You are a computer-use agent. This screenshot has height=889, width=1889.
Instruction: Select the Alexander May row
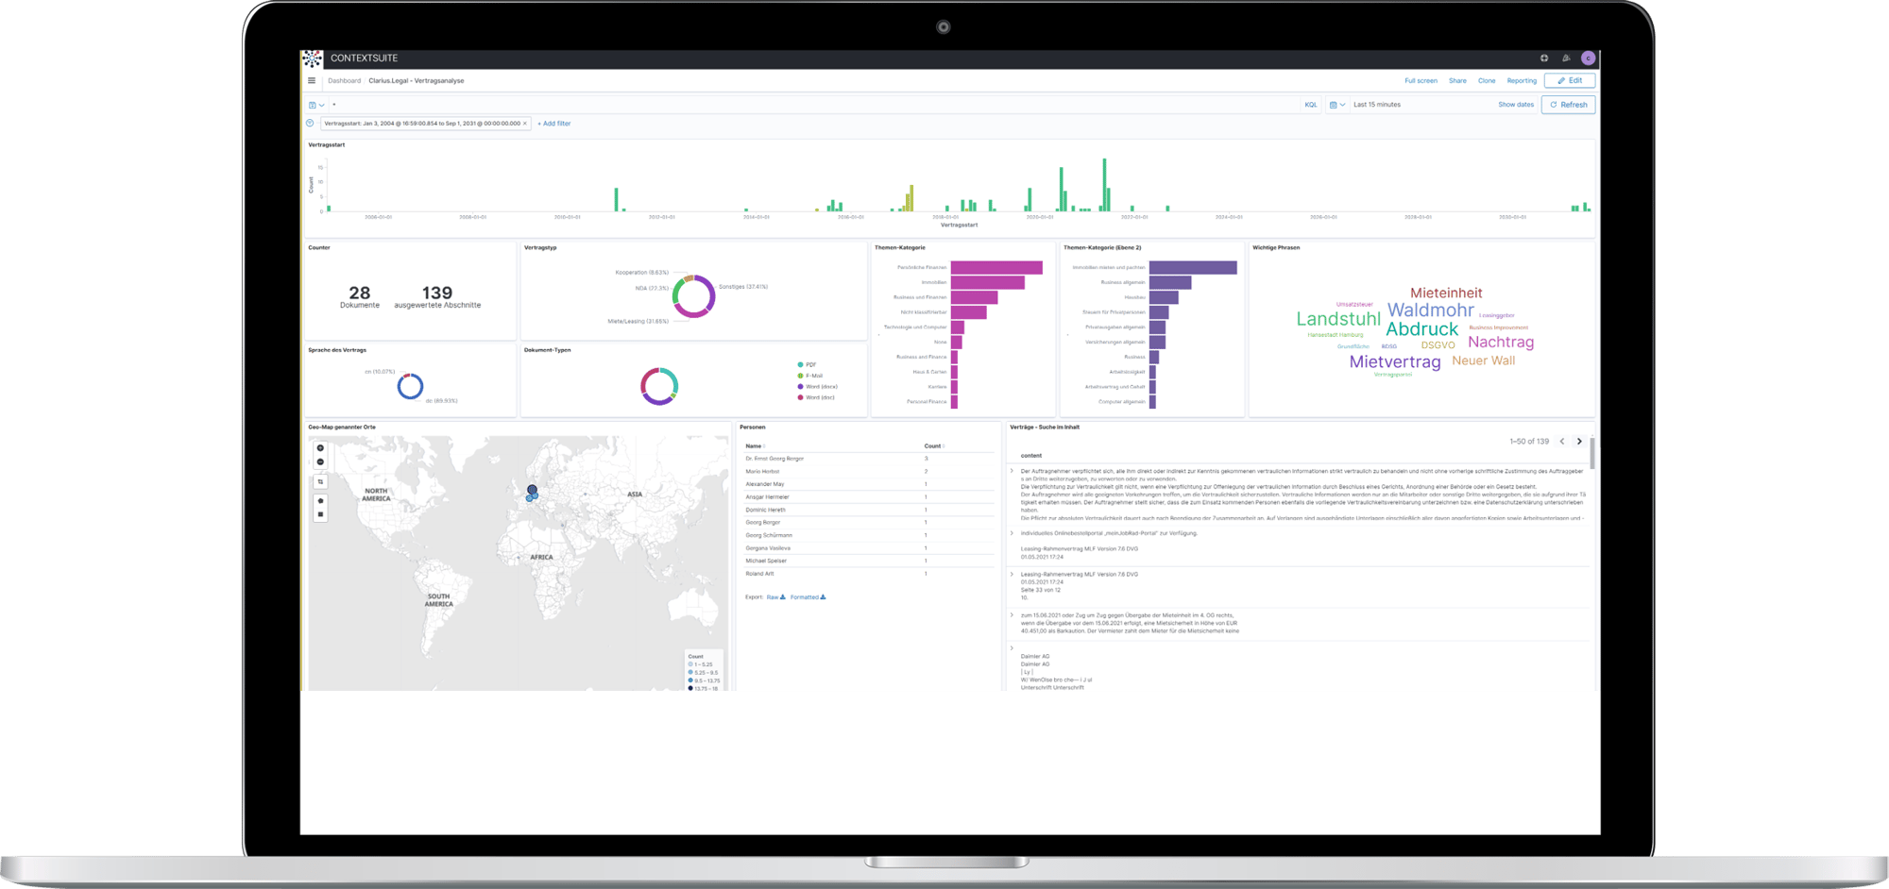pyautogui.click(x=867, y=484)
